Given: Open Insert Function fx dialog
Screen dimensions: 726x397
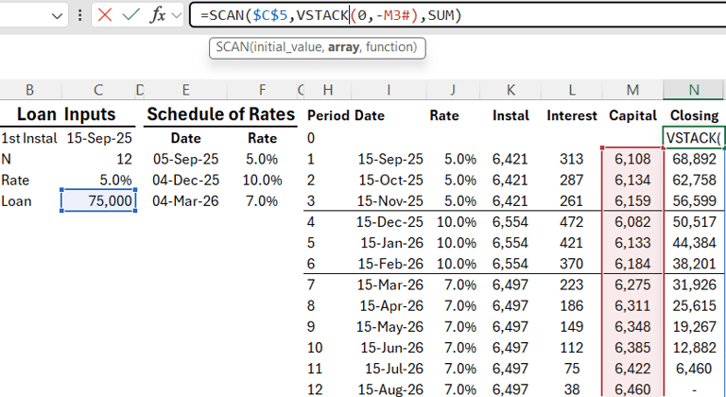Looking at the screenshot, I should click(158, 15).
